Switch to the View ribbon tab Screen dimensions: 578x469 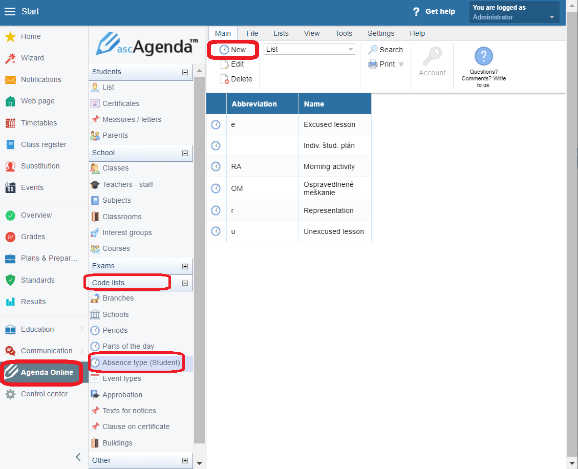[x=312, y=34]
